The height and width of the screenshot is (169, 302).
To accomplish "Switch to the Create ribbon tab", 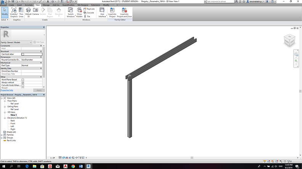I will [x=11, y=5].
